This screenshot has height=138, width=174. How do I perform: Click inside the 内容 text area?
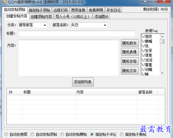pos(68,58)
